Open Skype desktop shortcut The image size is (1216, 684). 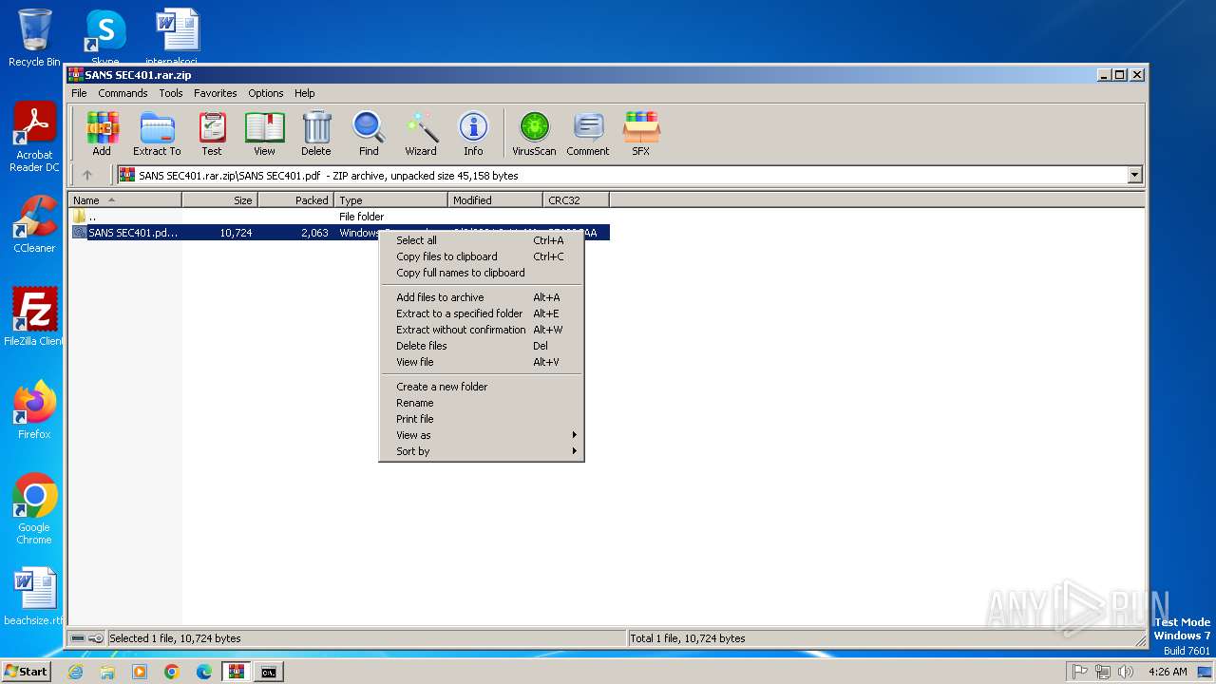click(105, 36)
